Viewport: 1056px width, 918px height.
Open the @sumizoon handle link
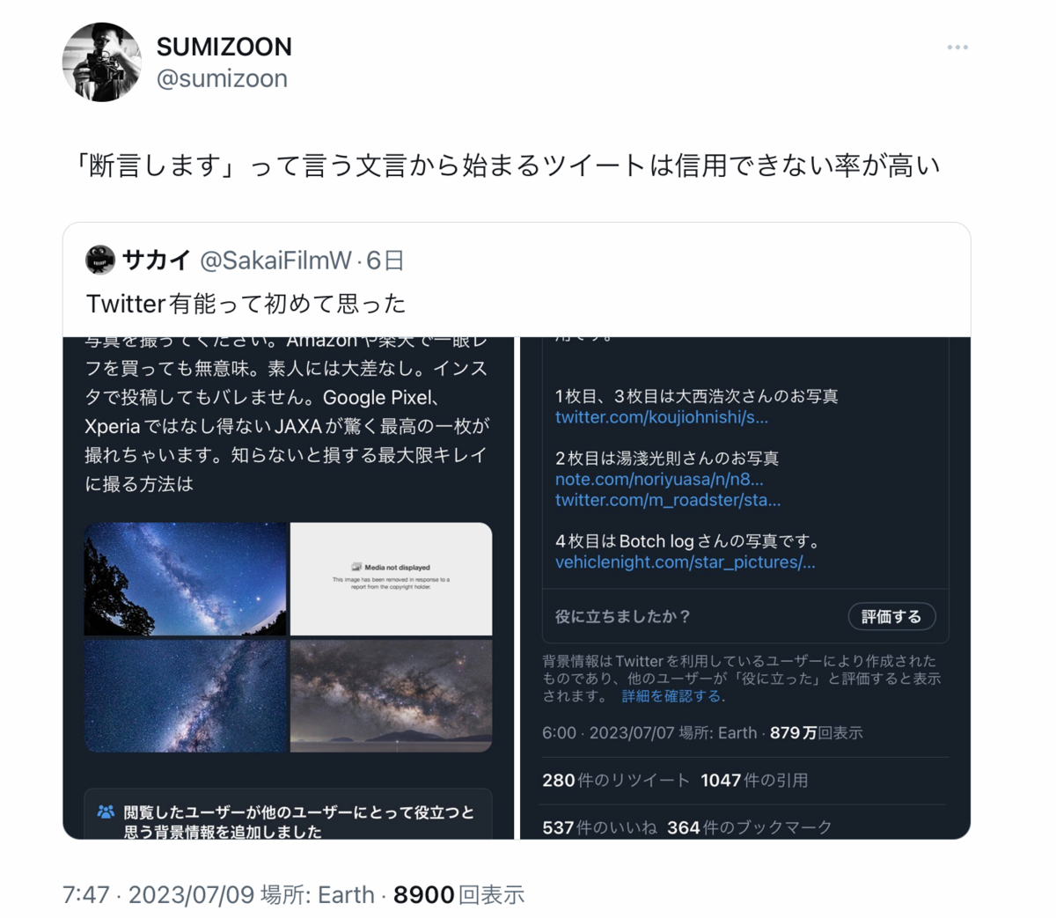[x=222, y=78]
